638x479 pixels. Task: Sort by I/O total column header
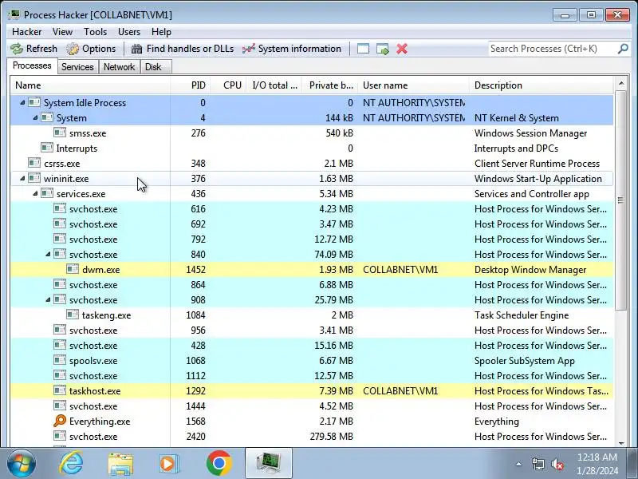click(274, 85)
